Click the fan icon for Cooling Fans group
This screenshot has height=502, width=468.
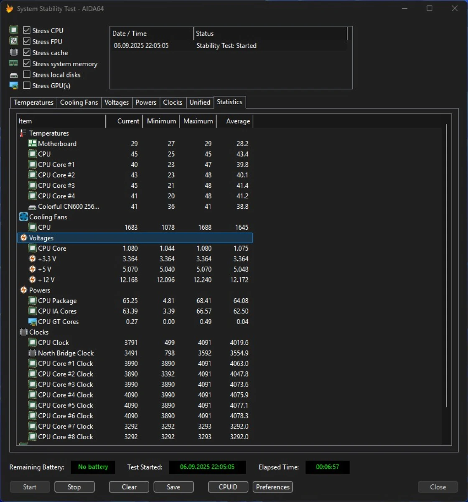click(23, 217)
